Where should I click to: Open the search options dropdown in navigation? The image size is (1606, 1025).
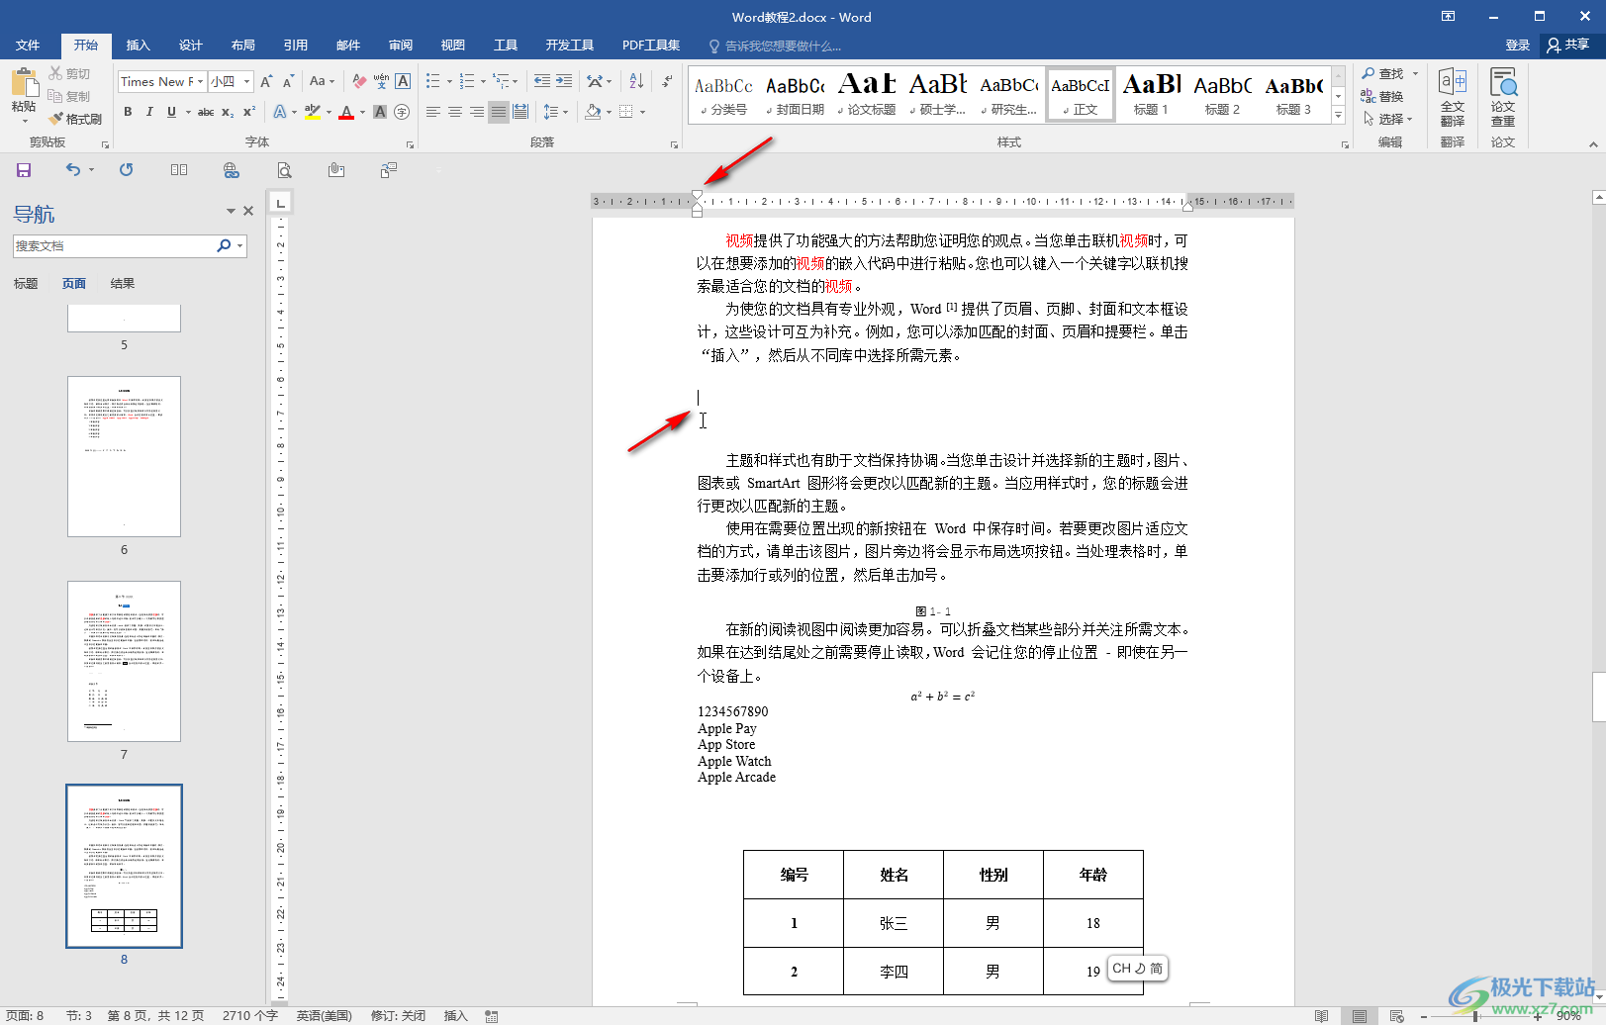tap(239, 245)
